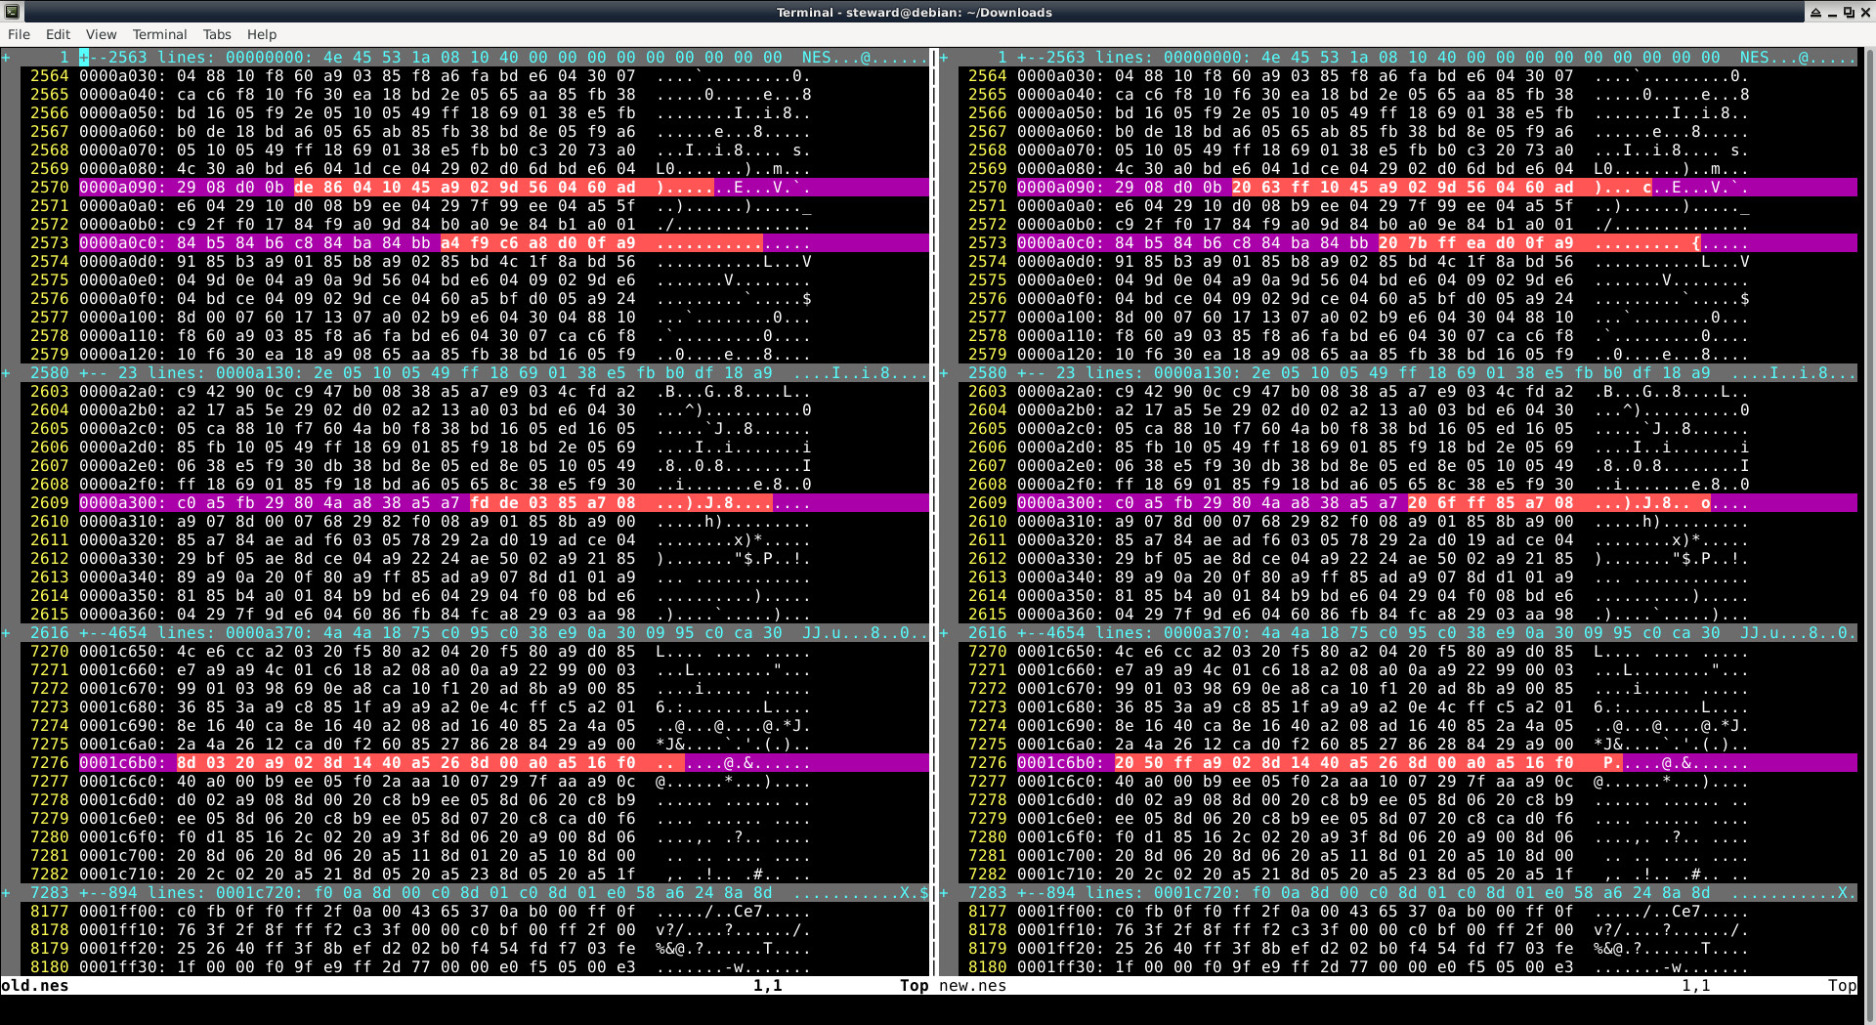Viewport: 1876px width, 1025px height.
Task: Click line 2564 in old.nes pane
Action: 465,76
